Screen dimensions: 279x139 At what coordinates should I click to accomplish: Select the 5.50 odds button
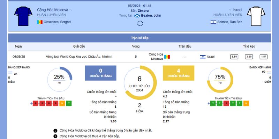tap(234, 57)
